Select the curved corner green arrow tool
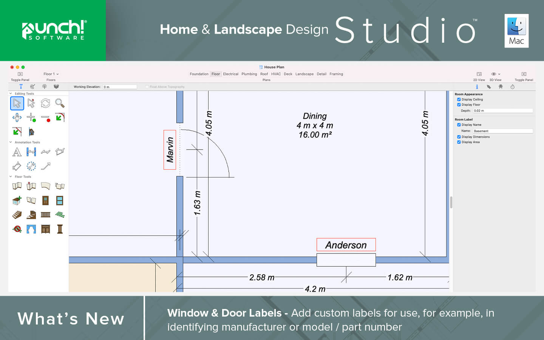Screen dimensions: 544x340 point(60,117)
